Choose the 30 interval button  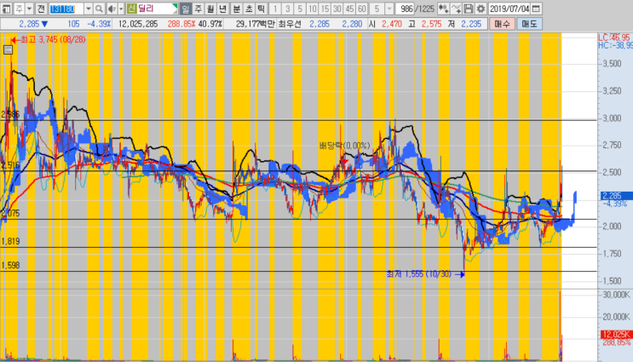[x=337, y=9]
